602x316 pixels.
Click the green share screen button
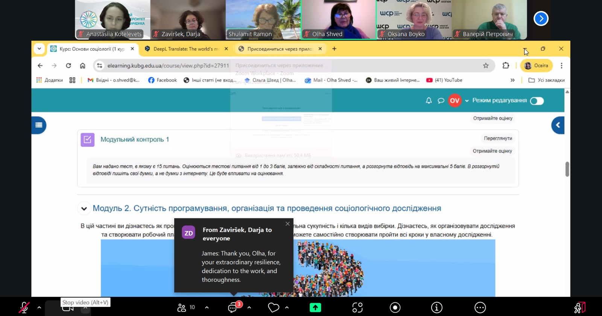tap(315, 307)
